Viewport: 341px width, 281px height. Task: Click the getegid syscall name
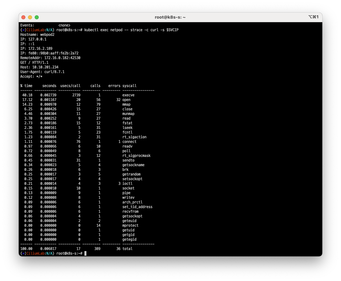(129, 239)
